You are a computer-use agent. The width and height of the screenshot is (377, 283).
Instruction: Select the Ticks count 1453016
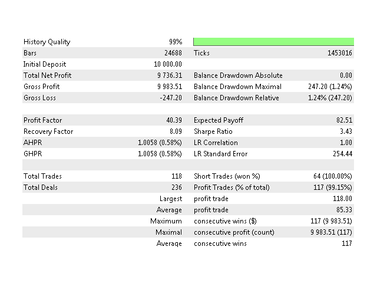coord(338,53)
